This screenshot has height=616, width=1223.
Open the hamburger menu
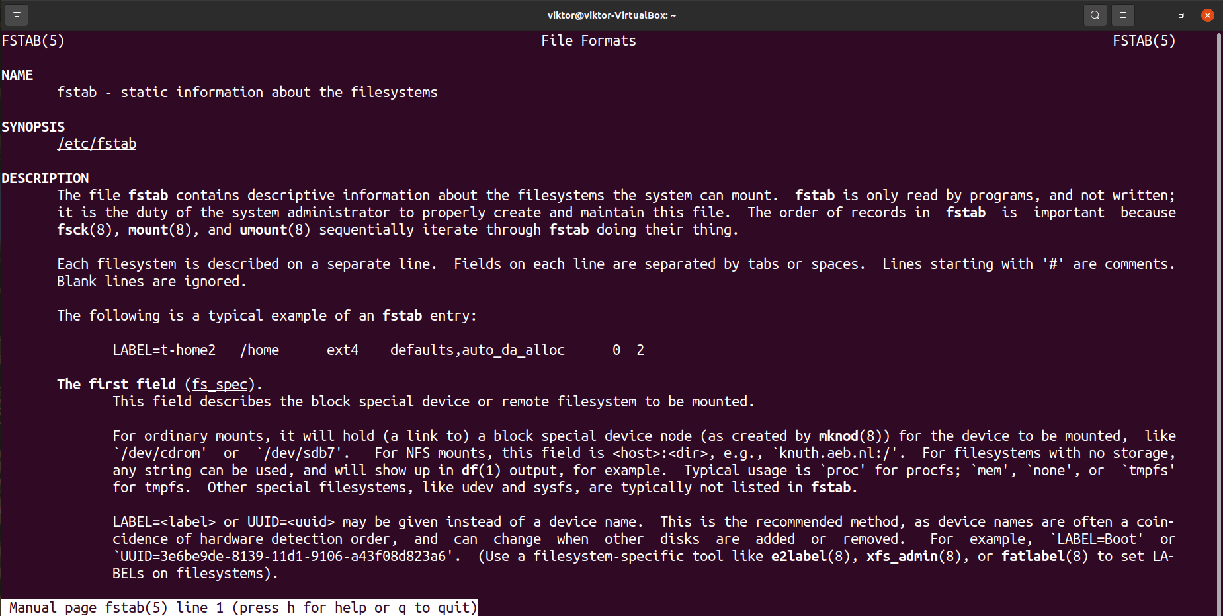(1122, 15)
